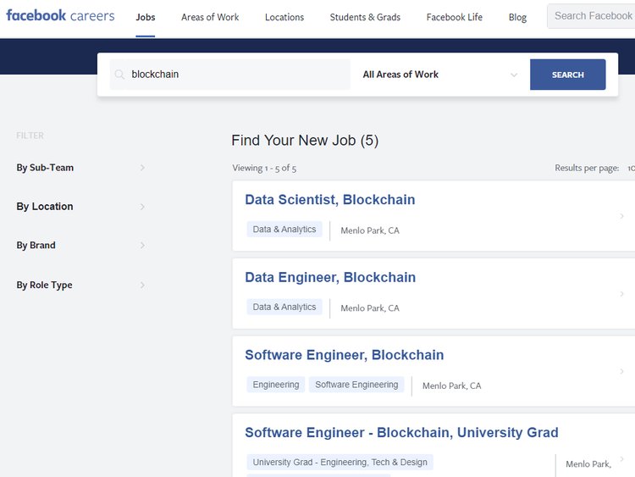
Task: Click the facebook careers logo
Action: click(60, 16)
